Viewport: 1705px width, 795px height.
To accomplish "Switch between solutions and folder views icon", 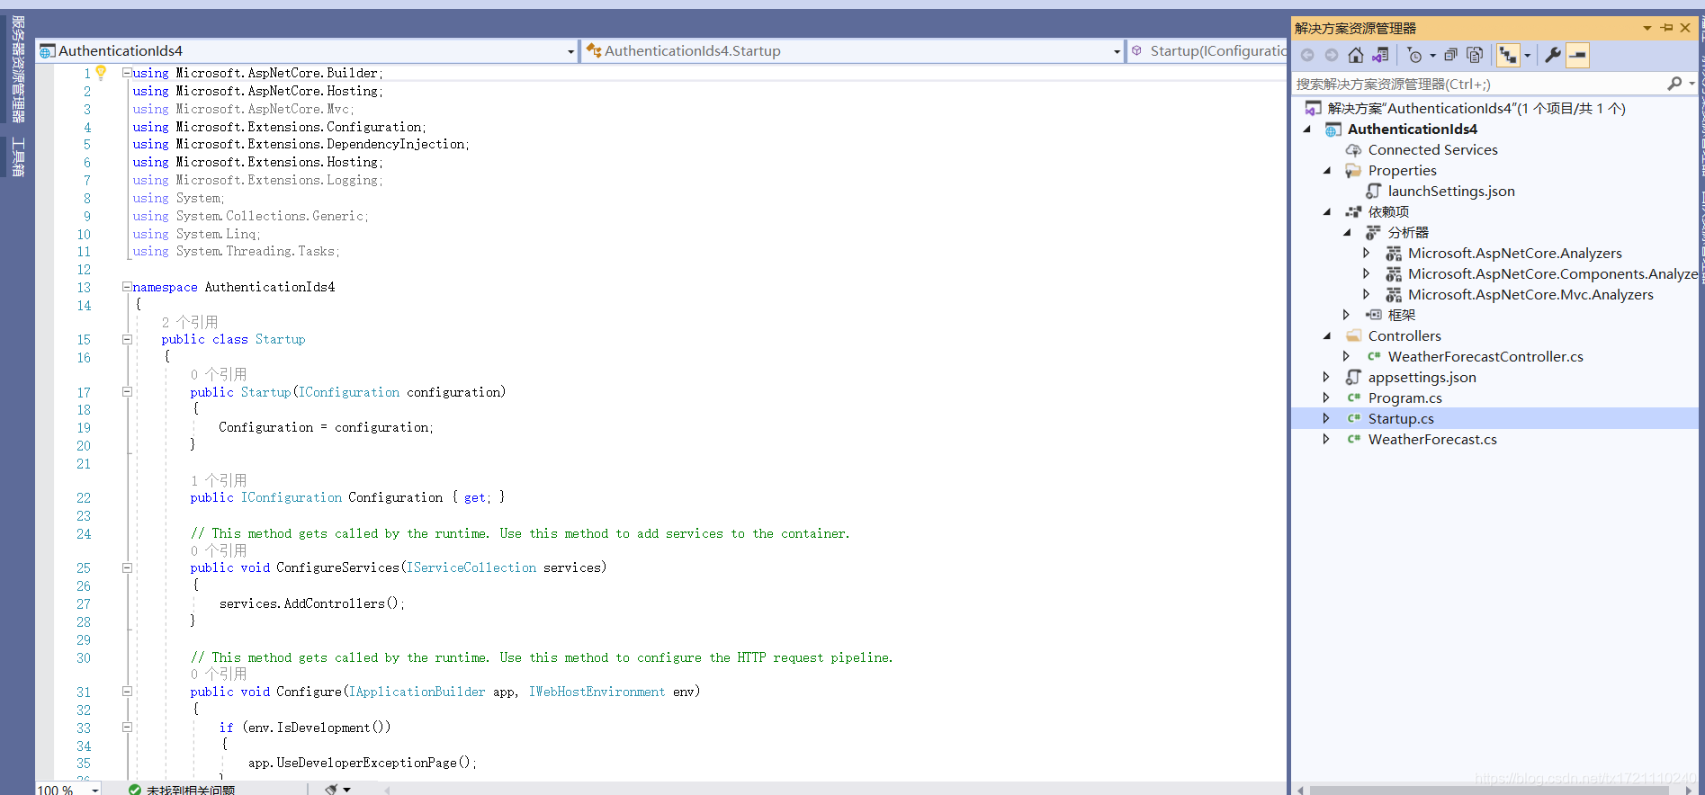I will pyautogui.click(x=1380, y=56).
